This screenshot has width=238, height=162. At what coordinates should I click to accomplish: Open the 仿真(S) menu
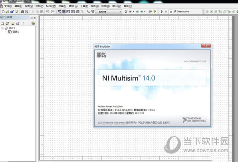click(x=62, y=6)
